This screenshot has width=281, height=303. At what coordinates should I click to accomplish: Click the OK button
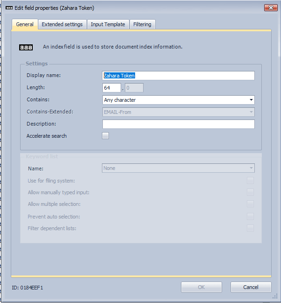tap(201, 287)
